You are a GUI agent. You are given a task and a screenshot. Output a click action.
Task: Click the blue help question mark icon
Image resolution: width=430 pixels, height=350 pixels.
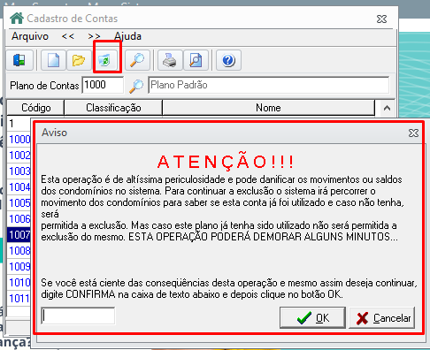(228, 60)
